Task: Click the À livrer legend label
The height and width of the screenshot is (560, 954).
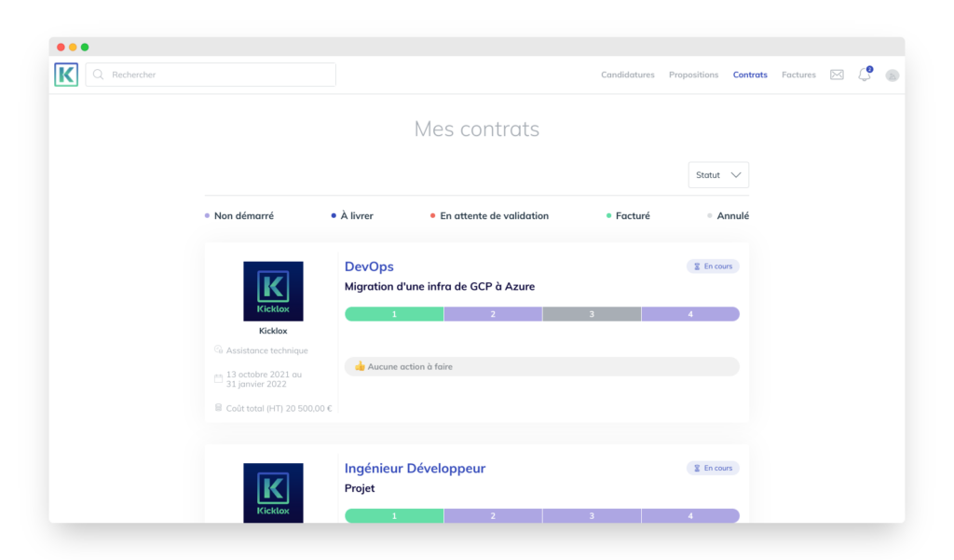Action: [x=357, y=215]
